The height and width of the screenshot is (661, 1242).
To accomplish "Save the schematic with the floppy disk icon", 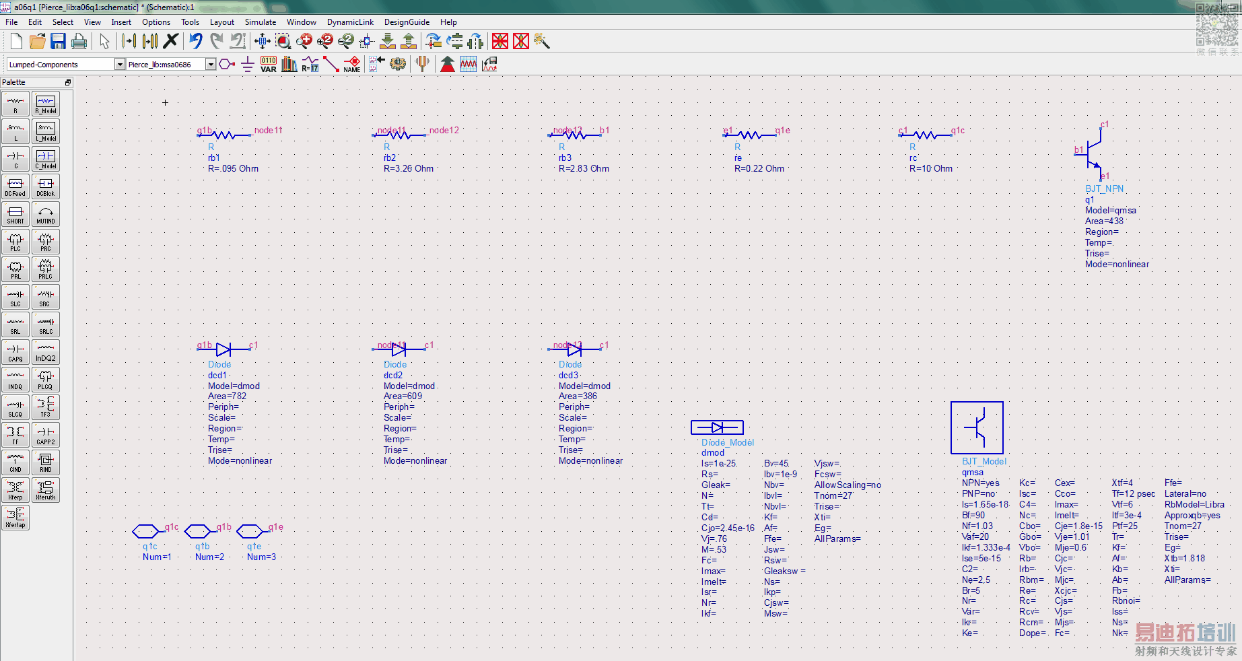I will (58, 42).
